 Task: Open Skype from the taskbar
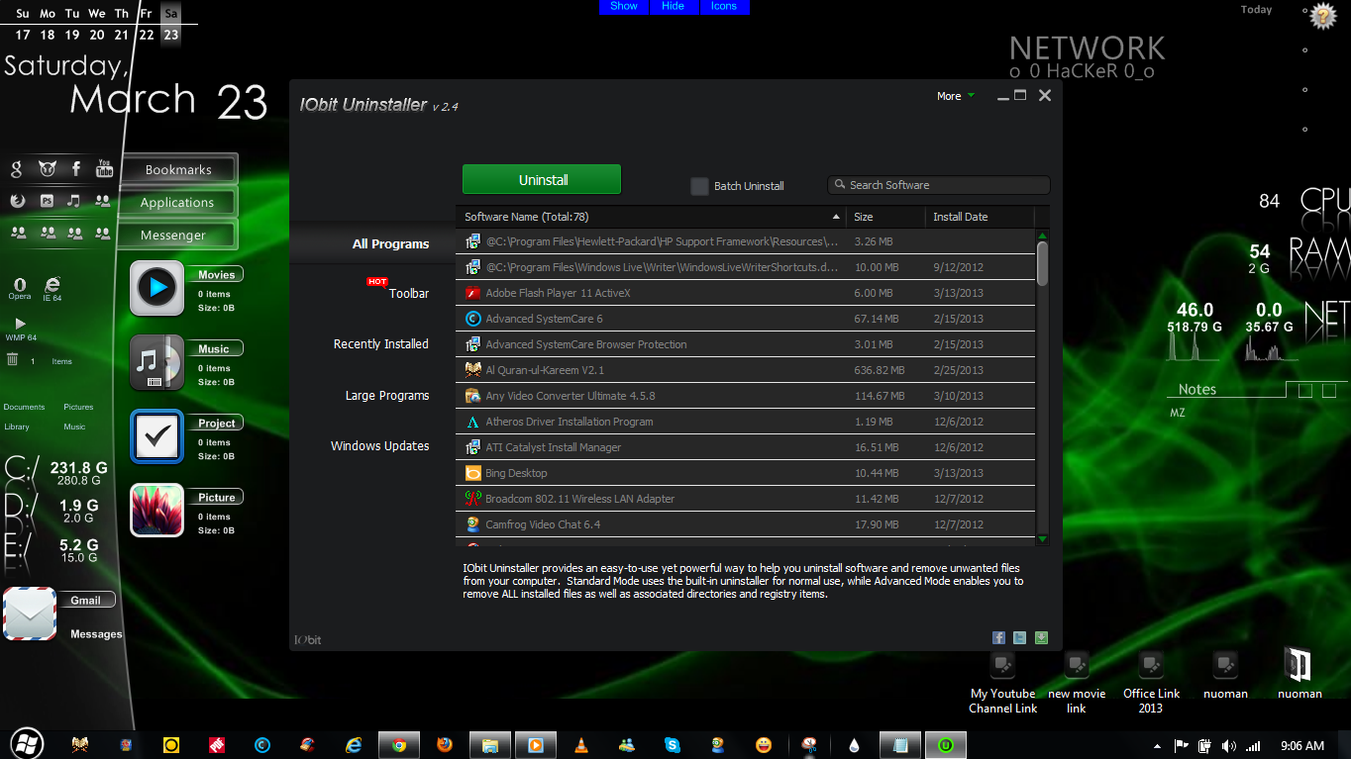(x=673, y=745)
